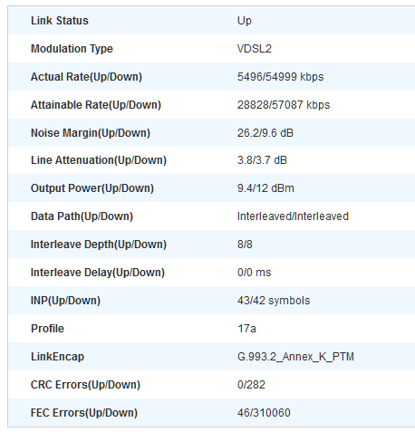Image resolution: width=415 pixels, height=432 pixels.
Task: Click the 17a profile value
Action: point(246,329)
